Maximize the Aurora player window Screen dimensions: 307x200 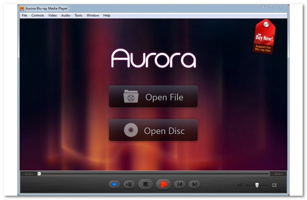(271, 7)
